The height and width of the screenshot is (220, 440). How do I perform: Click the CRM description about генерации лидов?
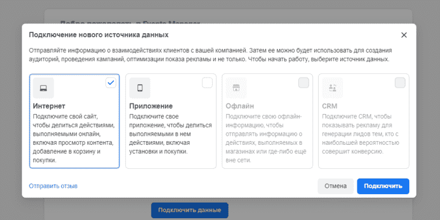(x=360, y=134)
